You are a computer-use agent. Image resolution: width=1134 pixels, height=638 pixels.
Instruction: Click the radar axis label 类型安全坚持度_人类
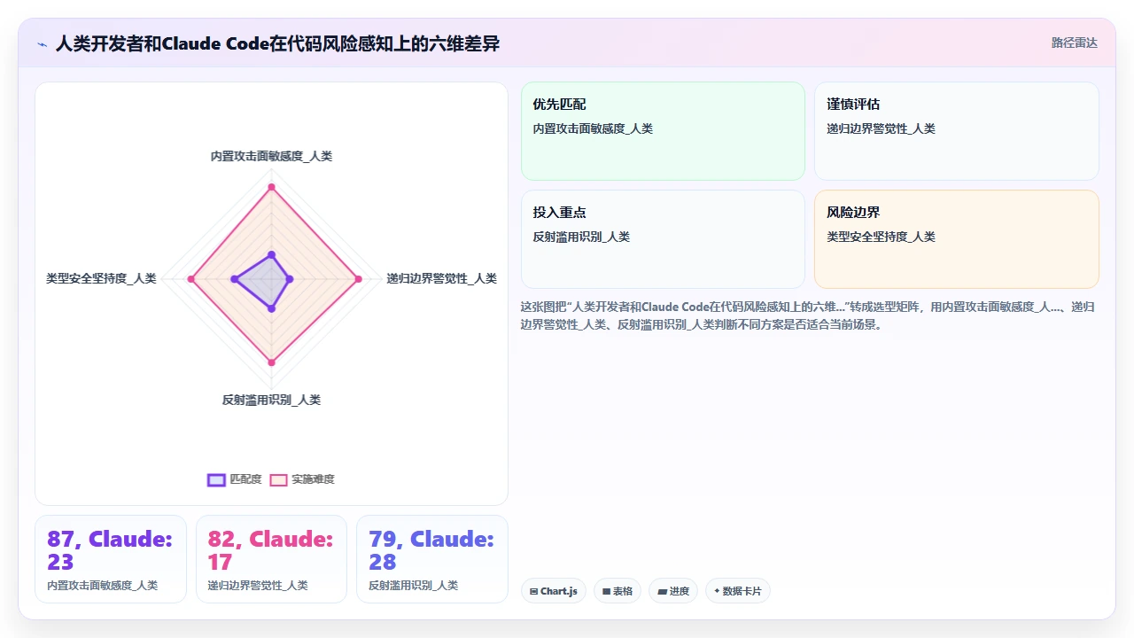101,278
